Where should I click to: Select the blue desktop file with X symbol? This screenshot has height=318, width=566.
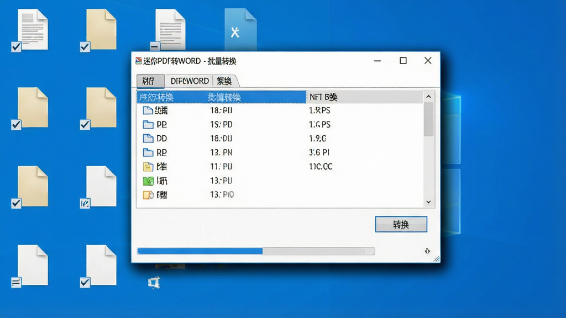point(240,30)
